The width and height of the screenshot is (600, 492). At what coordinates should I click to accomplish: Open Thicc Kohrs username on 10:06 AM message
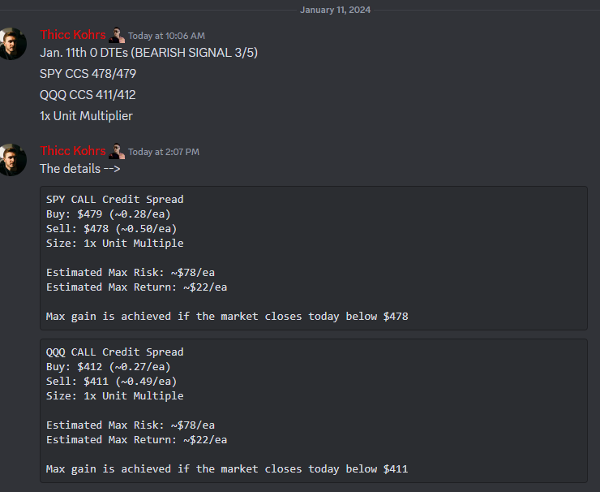click(x=73, y=35)
